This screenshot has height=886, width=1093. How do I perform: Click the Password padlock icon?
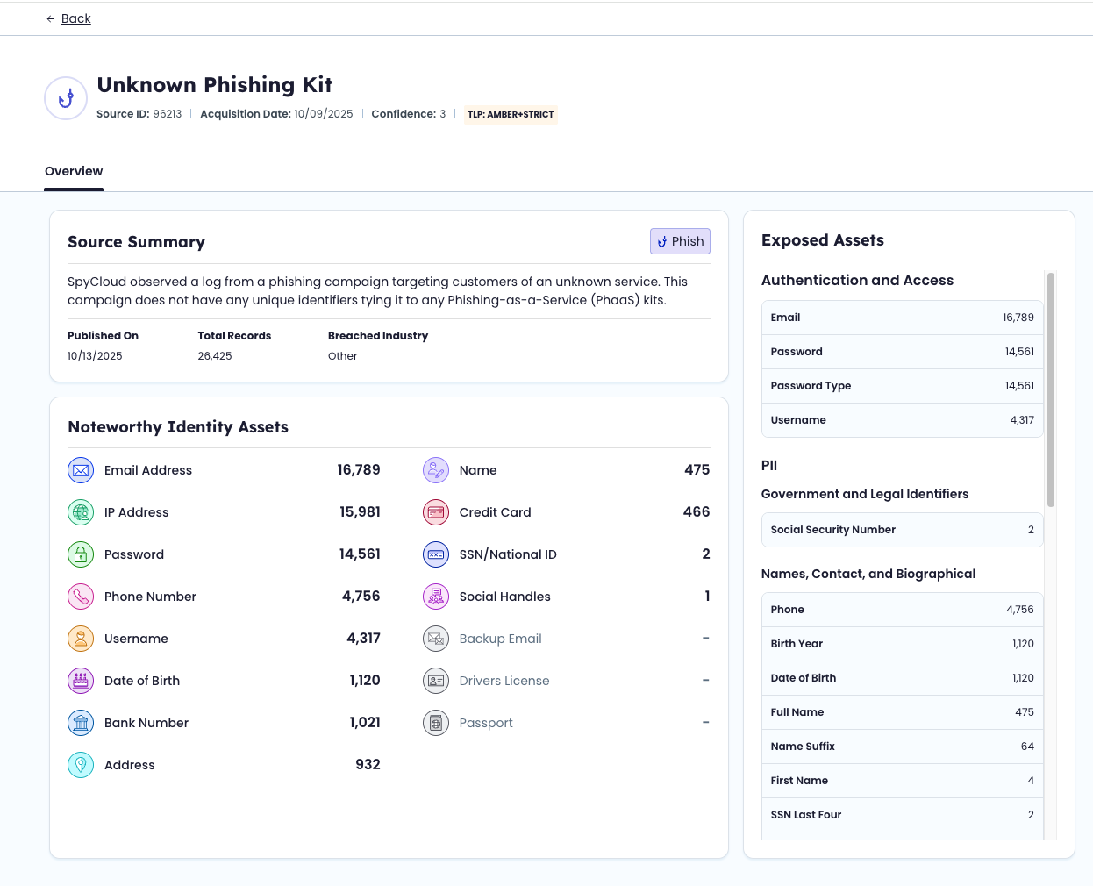pyautogui.click(x=81, y=554)
